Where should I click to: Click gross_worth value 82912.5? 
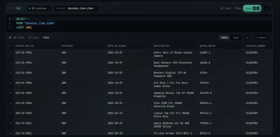tap(205, 133)
